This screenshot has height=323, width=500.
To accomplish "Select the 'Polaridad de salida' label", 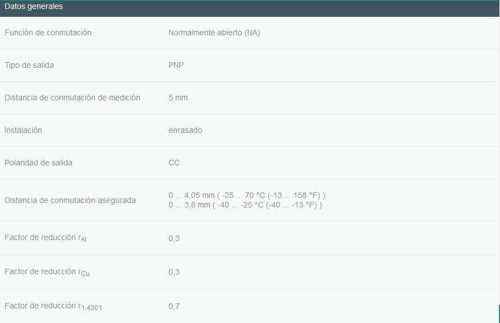I will pos(38,163).
